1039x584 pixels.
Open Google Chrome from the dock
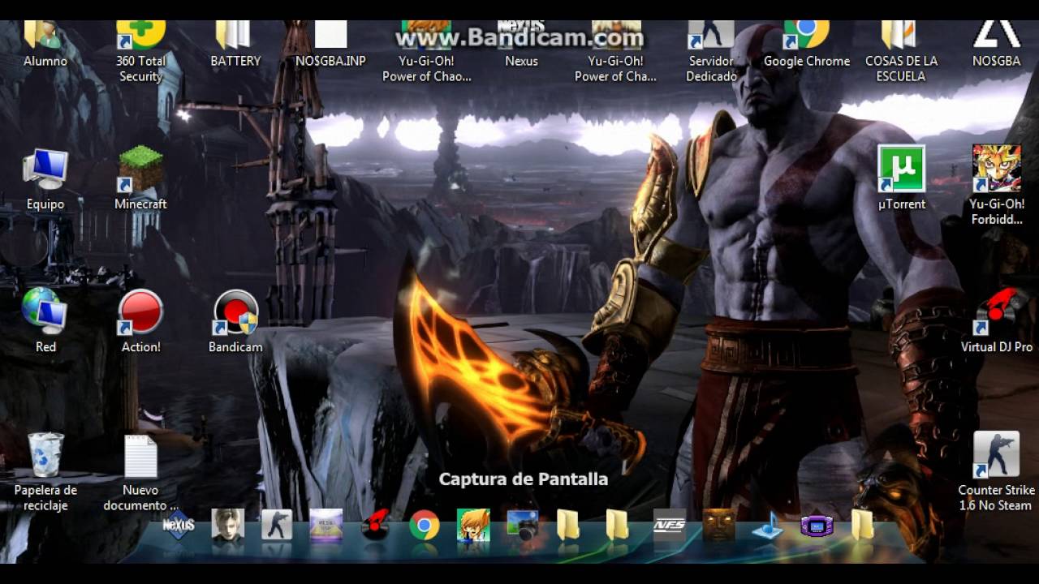[x=424, y=526]
